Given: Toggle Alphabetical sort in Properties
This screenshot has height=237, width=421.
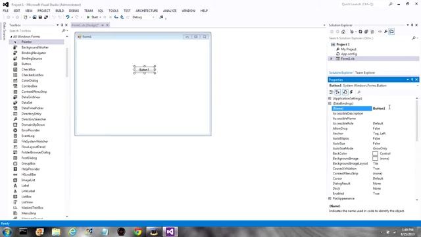Looking at the screenshot, I should [337, 92].
